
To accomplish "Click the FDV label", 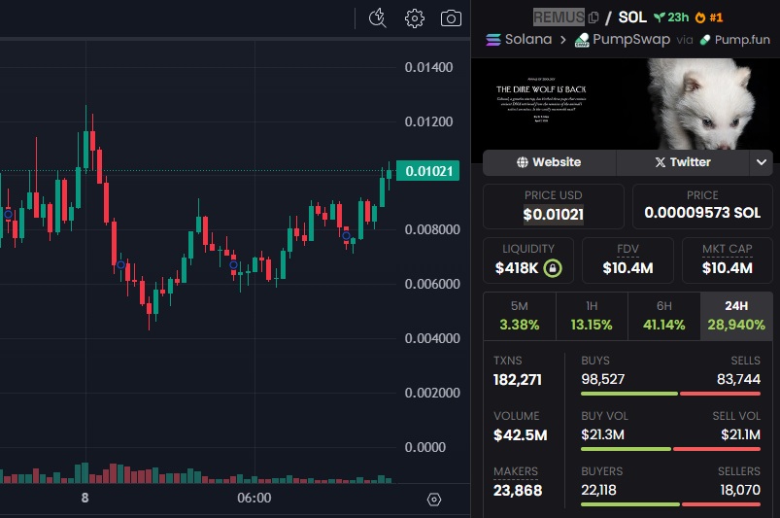I will [627, 249].
